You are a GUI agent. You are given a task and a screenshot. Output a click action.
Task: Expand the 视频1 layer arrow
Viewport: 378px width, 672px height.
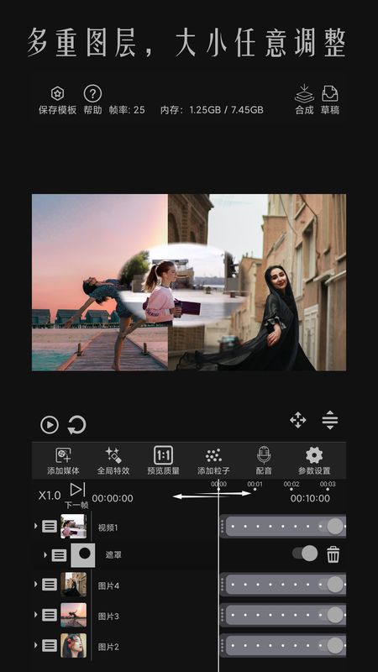click(36, 526)
